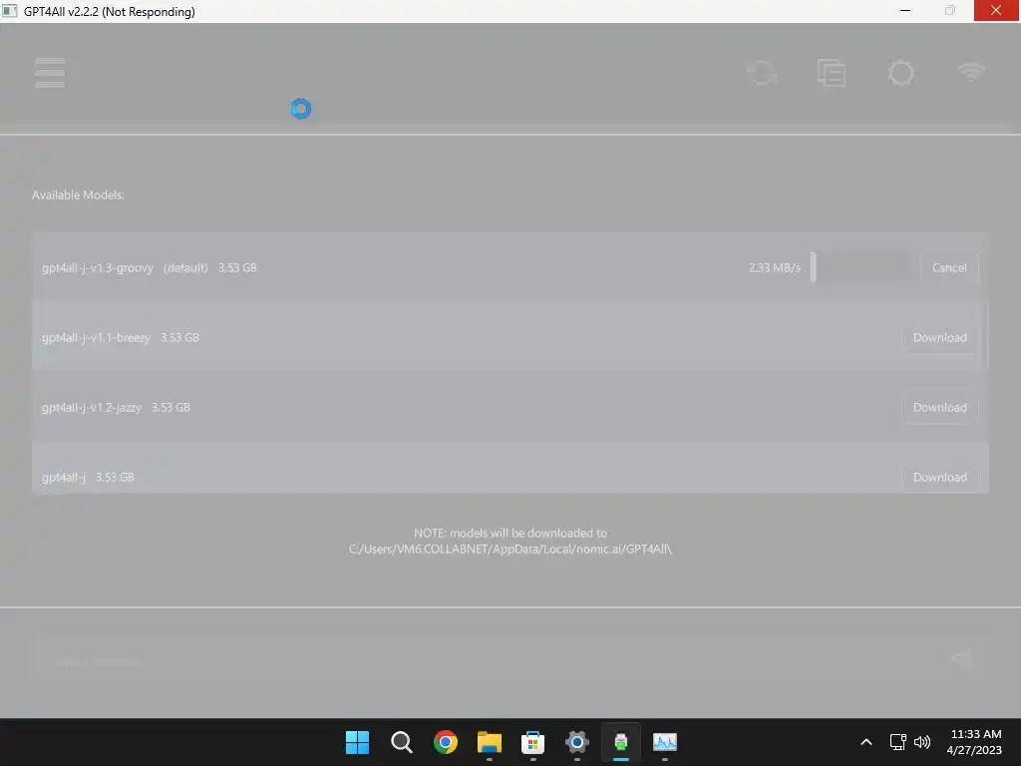Click the regenerate/reset conversation icon
1021x766 pixels.
coord(762,73)
